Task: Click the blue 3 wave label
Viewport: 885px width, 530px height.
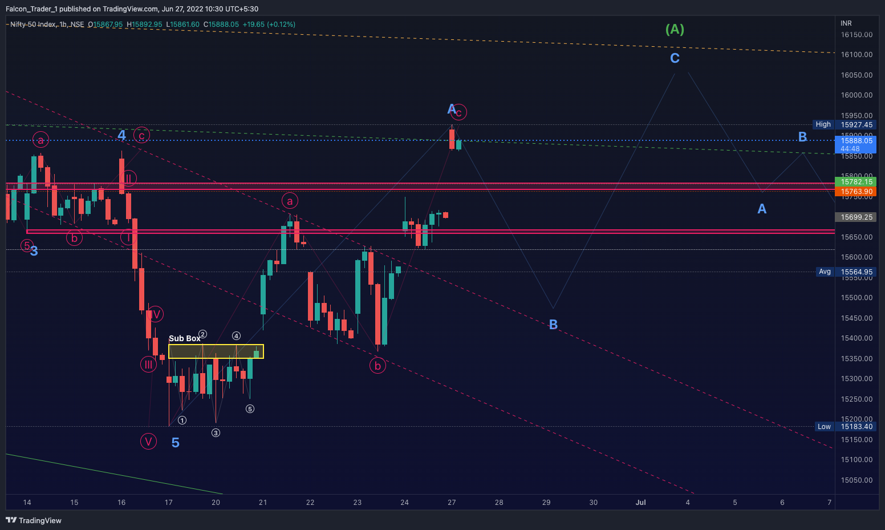Action: pos(34,251)
